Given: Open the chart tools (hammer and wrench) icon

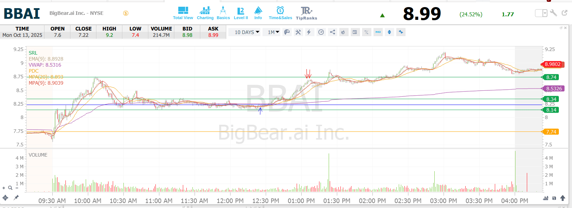Looking at the screenshot, I should [298, 32].
